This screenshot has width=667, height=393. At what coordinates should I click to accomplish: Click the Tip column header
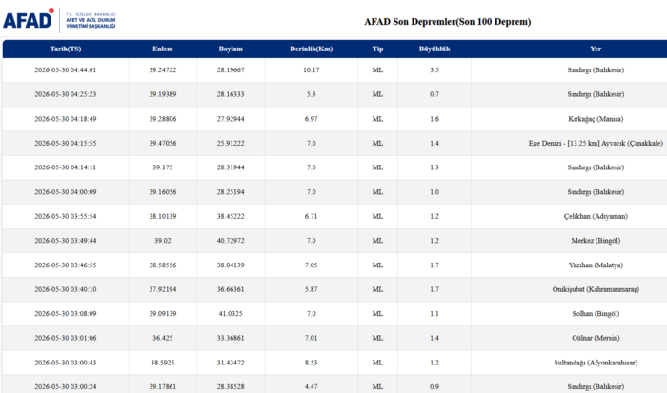pyautogui.click(x=377, y=49)
